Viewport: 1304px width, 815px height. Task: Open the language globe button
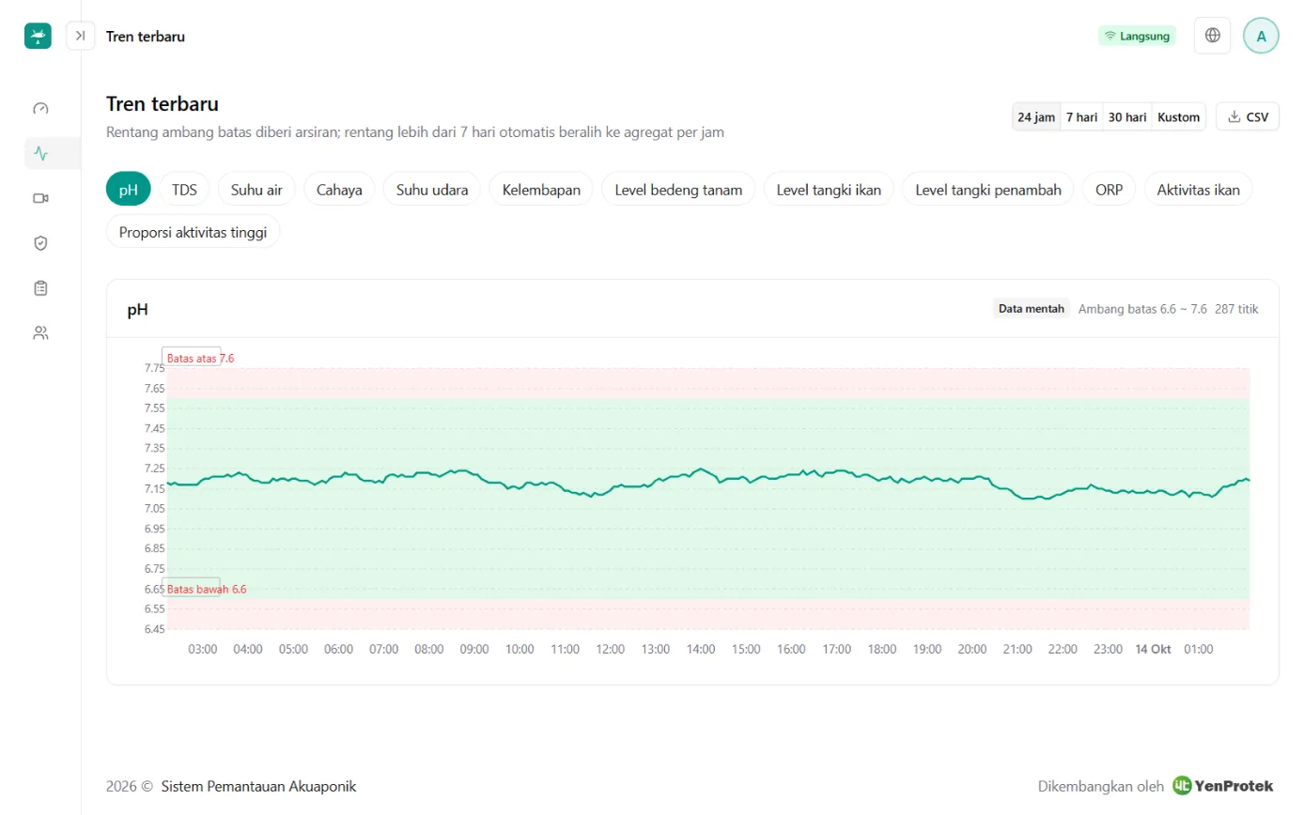pos(1213,36)
